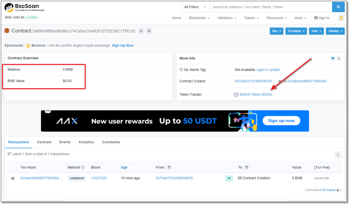Click the My Name Tag help icon
This screenshot has height=205, width=350.
click(x=181, y=70)
